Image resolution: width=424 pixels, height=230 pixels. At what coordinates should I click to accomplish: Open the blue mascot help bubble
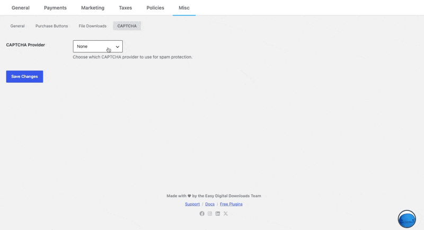[x=407, y=219]
